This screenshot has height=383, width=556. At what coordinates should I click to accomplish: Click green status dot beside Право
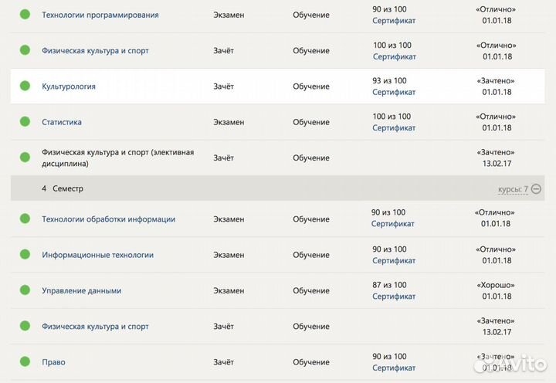click(x=25, y=362)
